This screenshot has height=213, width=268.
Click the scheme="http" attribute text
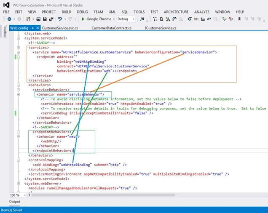tap(107, 165)
